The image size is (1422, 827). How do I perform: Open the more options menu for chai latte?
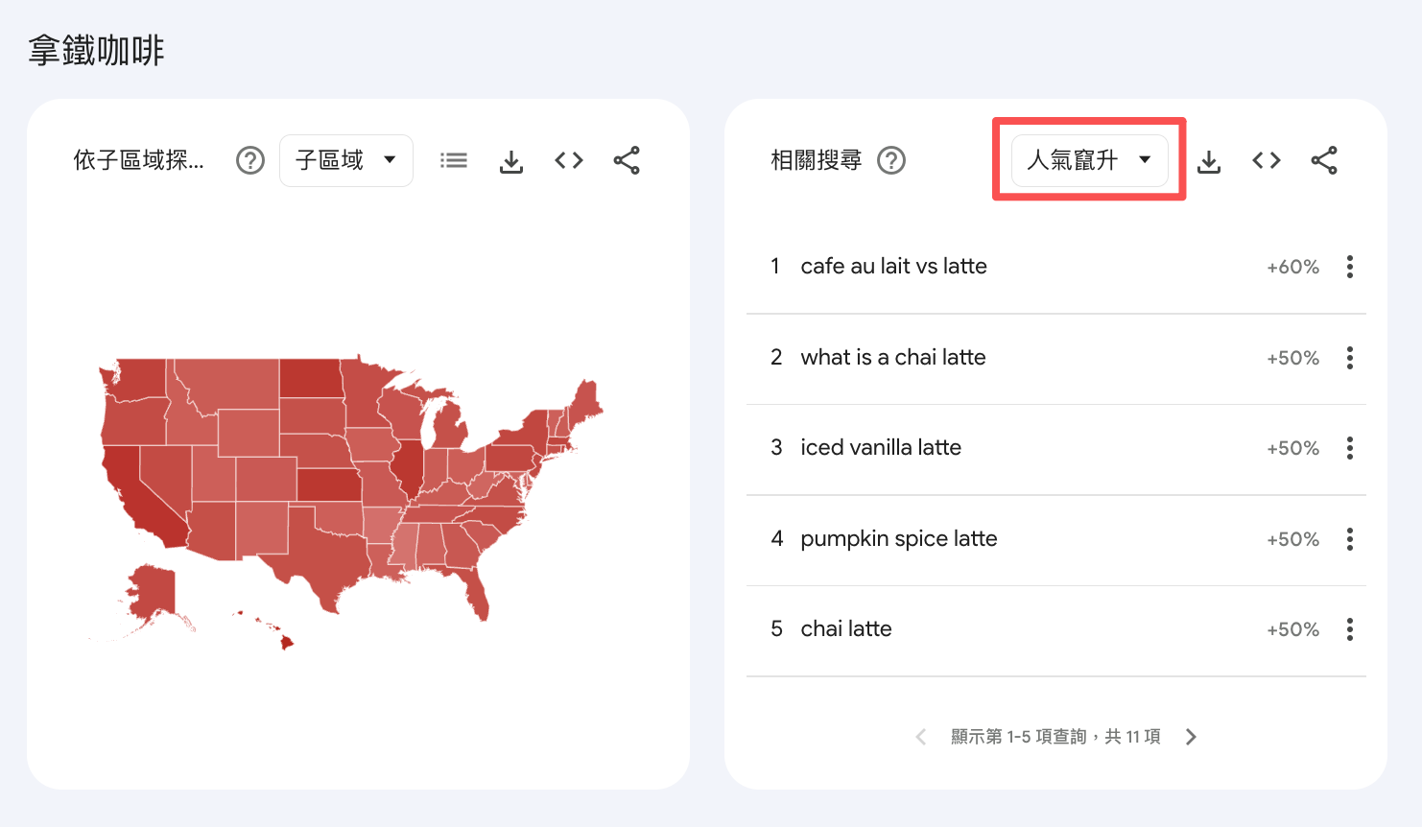coord(1350,629)
